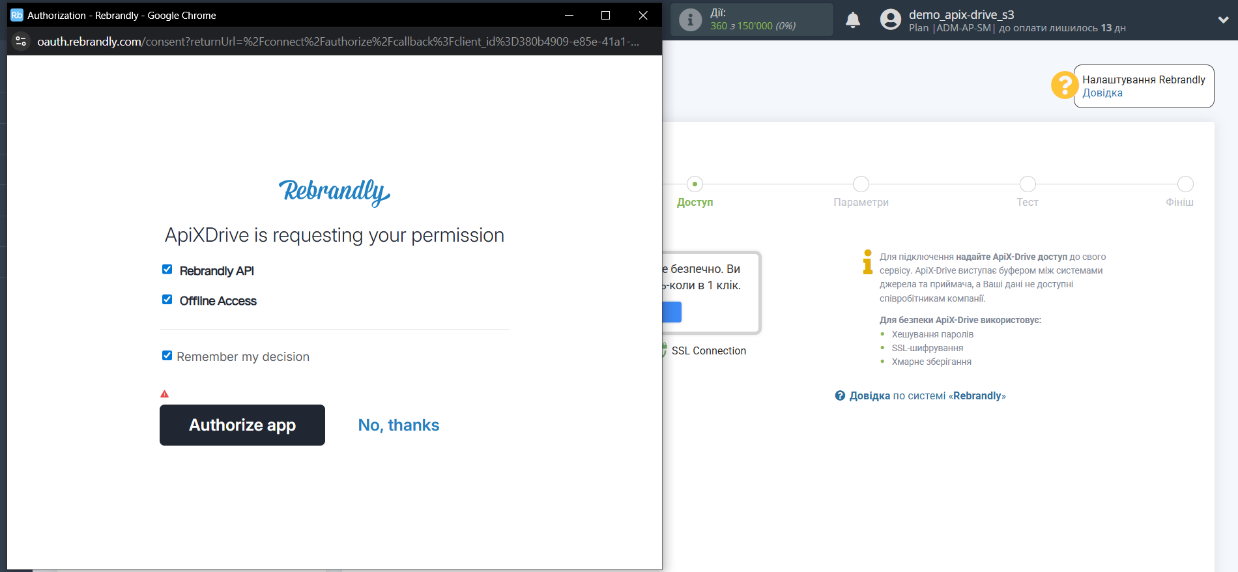This screenshot has width=1238, height=572.
Task: Click No, thanks link
Action: click(x=399, y=425)
